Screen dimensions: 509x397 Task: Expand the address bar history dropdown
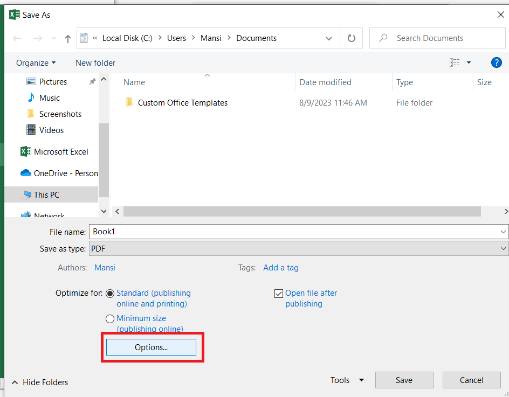[x=329, y=38]
